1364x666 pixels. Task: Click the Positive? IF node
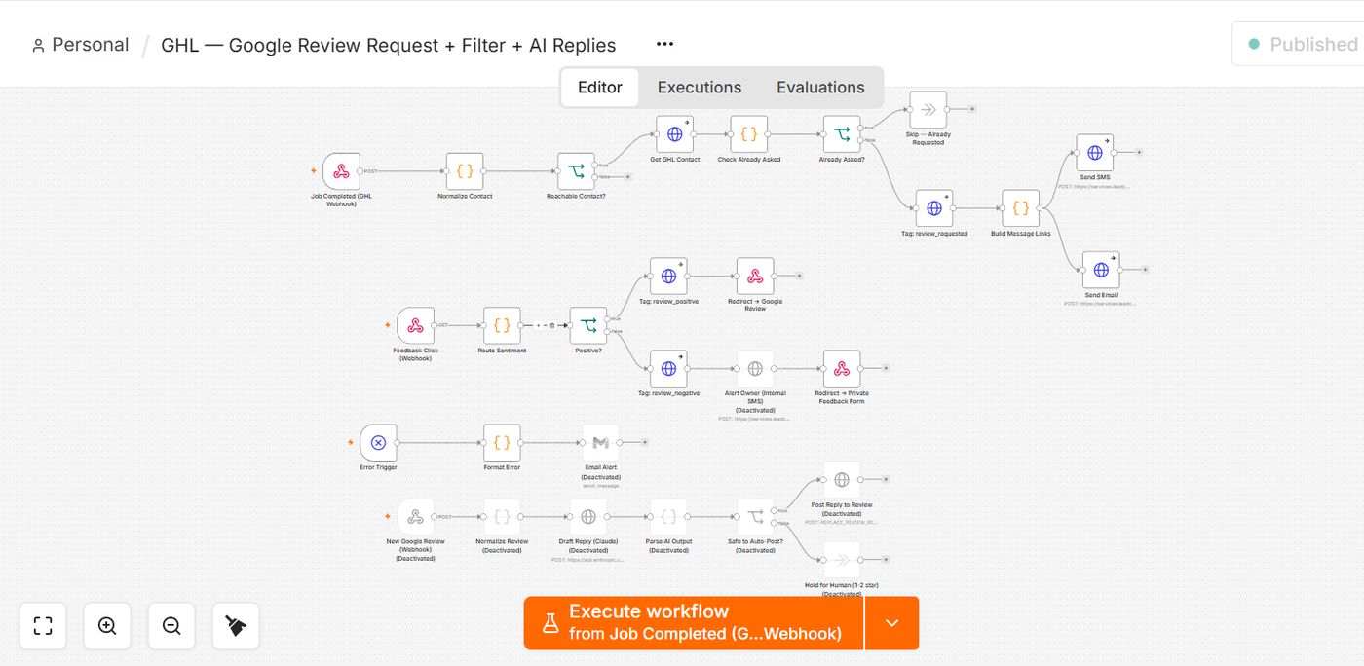click(x=587, y=325)
